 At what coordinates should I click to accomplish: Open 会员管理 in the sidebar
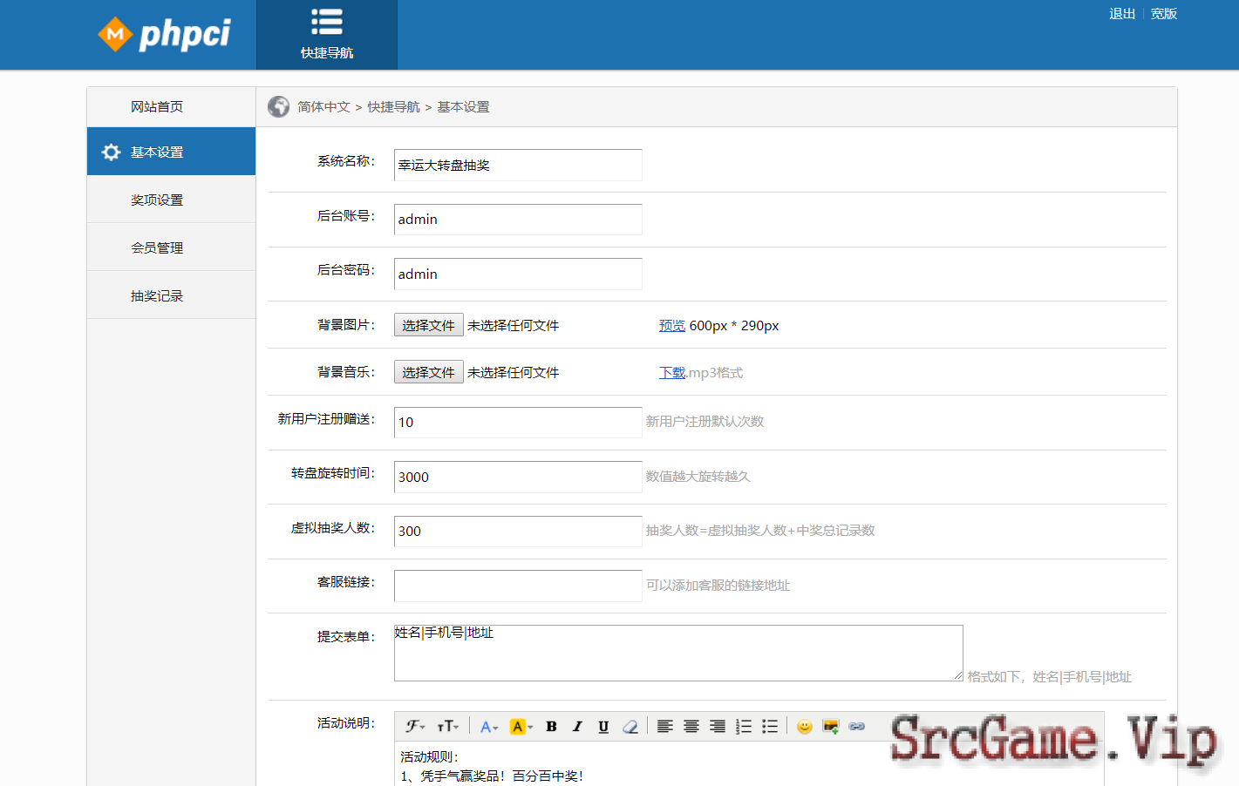pos(157,247)
